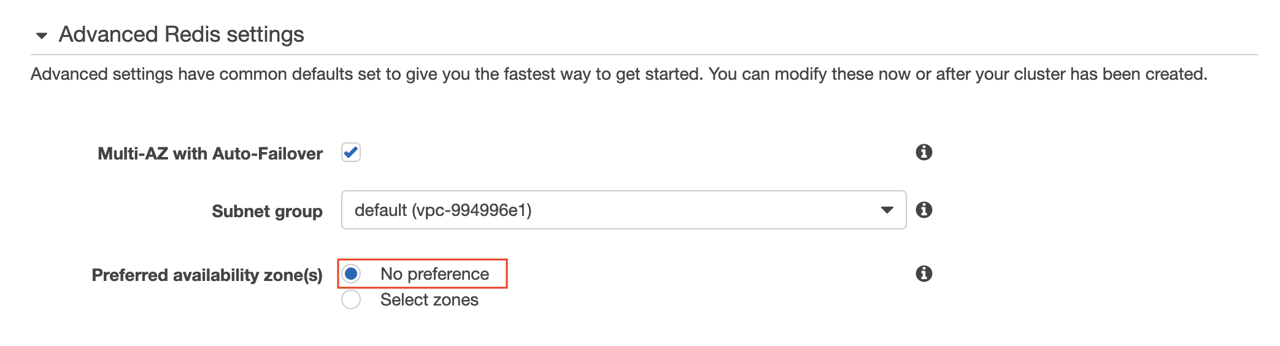Click the 'No preference' option label
The width and height of the screenshot is (1280, 346).
tap(434, 274)
